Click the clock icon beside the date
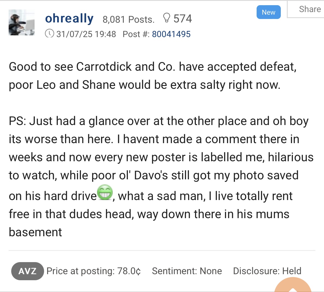The height and width of the screenshot is (292, 324). tap(50, 34)
